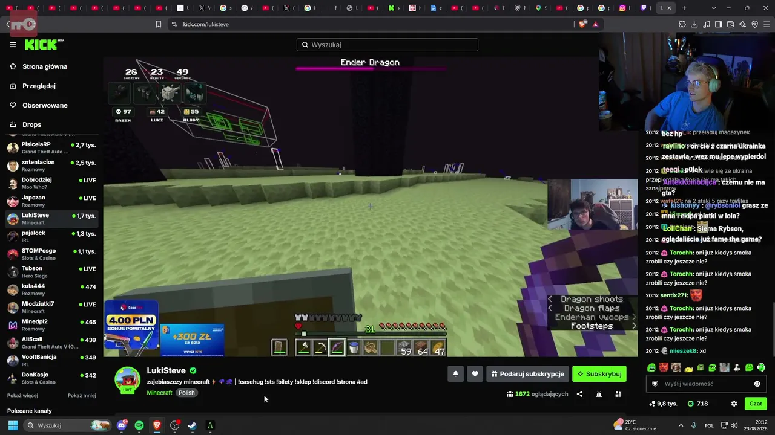
Task: Click the report siren icon
Action: click(599, 394)
